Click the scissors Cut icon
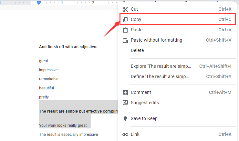Viewport: 239px width, 141px height. (x=125, y=9)
